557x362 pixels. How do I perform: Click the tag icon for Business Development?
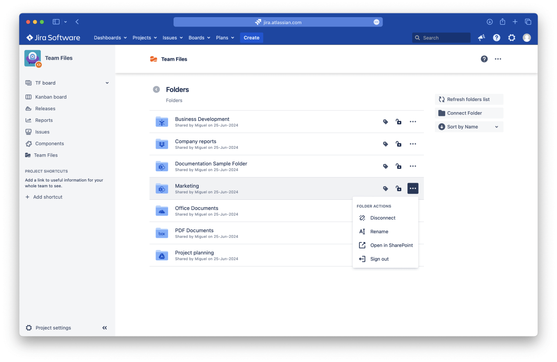pos(385,122)
